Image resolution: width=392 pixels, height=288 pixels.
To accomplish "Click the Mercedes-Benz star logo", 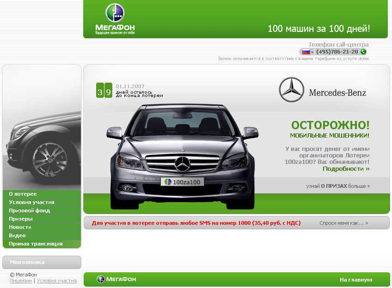I will tap(291, 90).
